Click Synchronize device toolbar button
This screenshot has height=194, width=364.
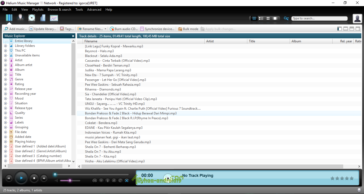[157, 29]
